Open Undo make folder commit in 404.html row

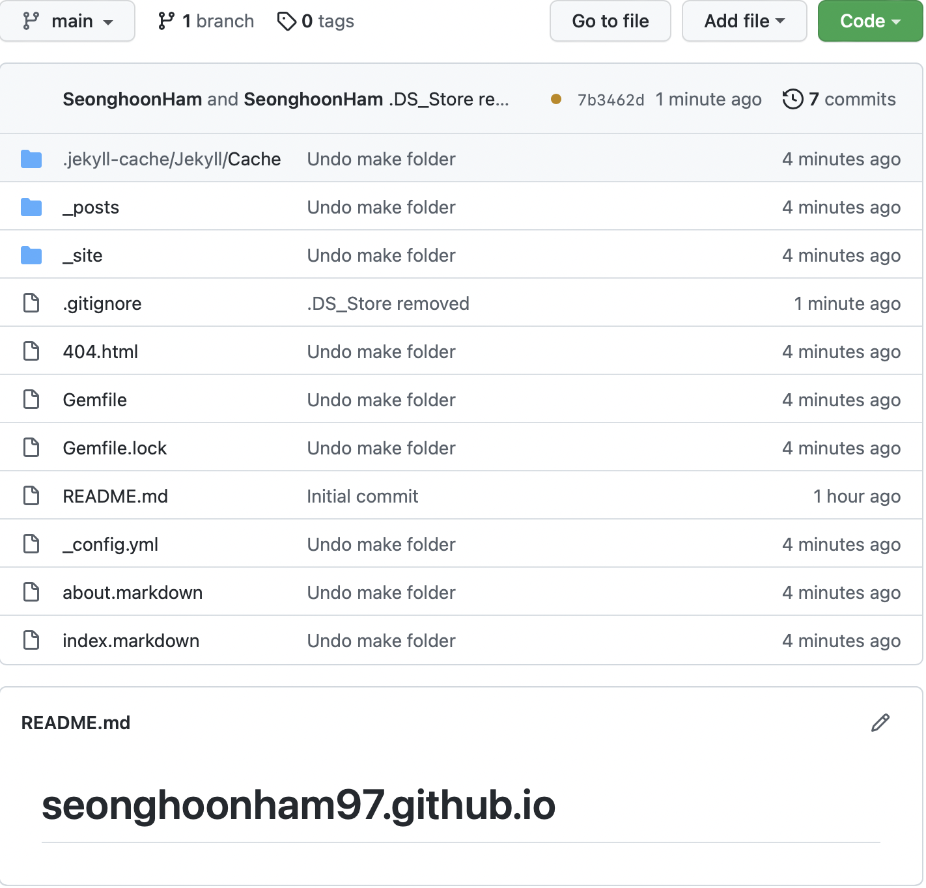[x=381, y=352]
